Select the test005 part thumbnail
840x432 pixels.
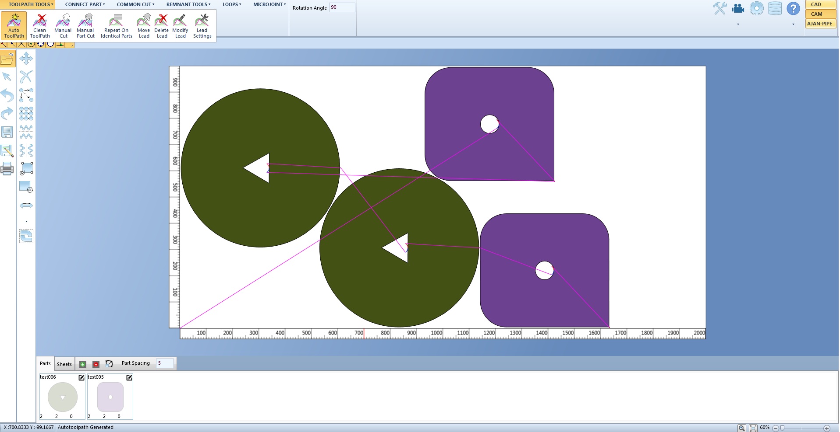110,397
